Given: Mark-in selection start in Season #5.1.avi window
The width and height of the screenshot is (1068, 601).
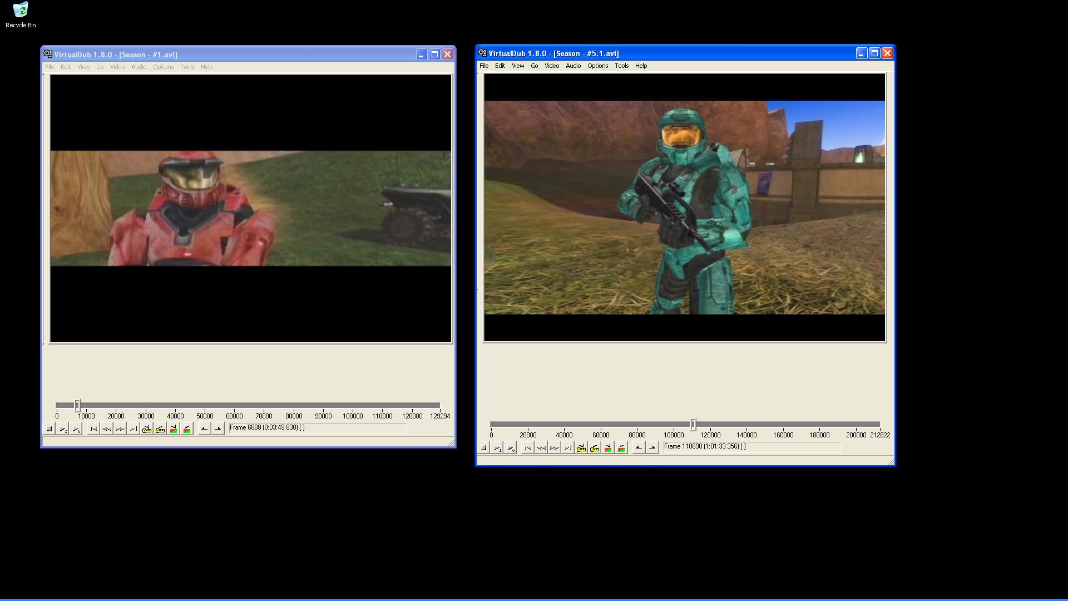Looking at the screenshot, I should (639, 448).
